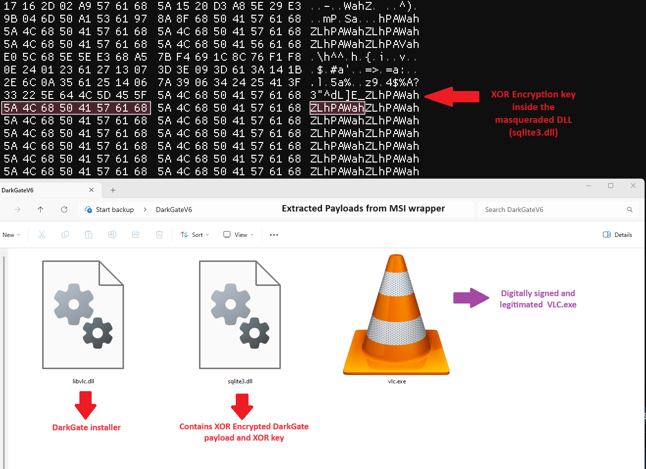Click the Rename icon in toolbar

pos(112,235)
